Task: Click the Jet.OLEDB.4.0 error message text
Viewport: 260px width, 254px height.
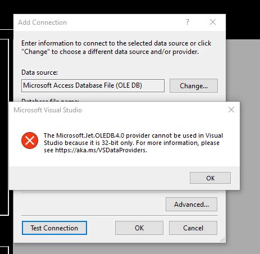Action: click(133, 143)
